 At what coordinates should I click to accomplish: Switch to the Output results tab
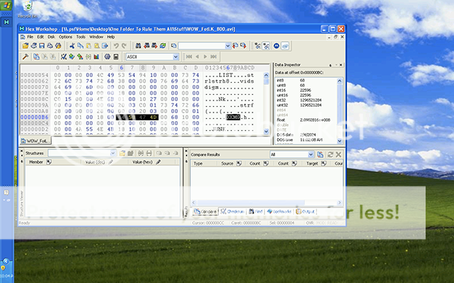[x=305, y=212]
